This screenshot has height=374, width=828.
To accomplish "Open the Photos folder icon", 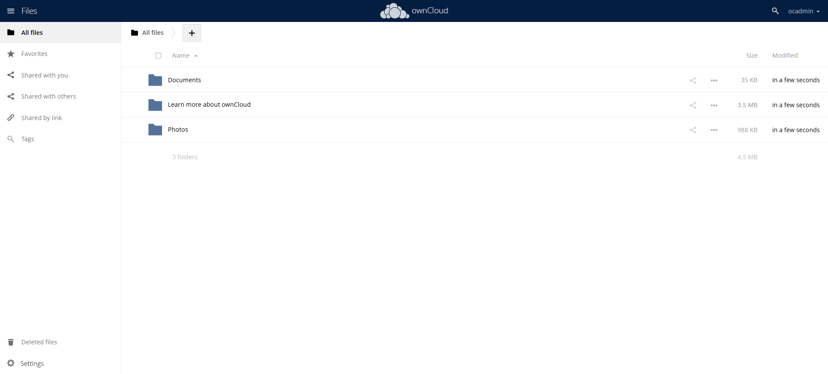I will point(155,130).
